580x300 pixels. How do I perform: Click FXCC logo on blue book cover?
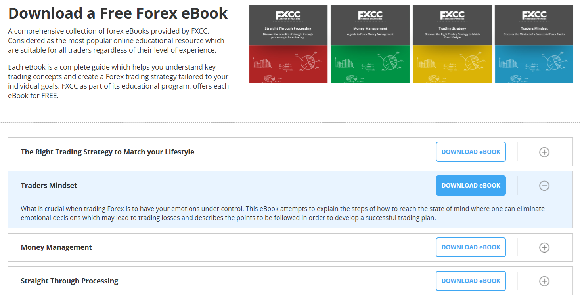point(534,16)
